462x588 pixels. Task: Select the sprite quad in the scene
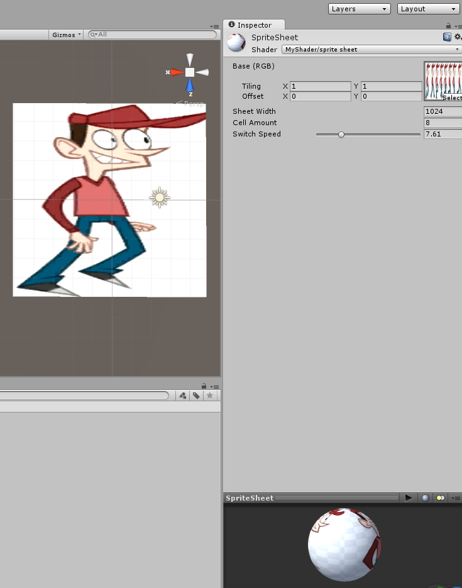click(109, 200)
